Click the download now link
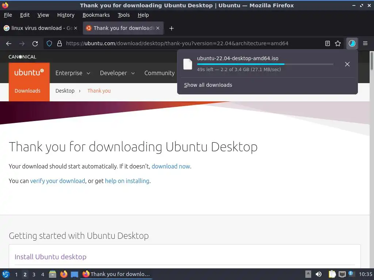 tap(171, 166)
